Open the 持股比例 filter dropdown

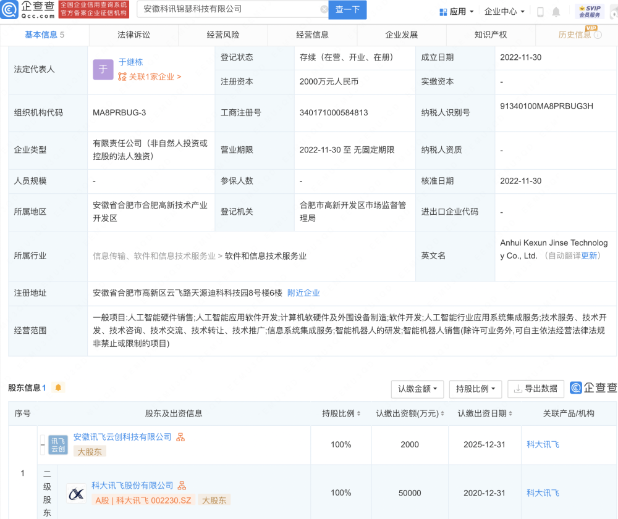pos(475,389)
